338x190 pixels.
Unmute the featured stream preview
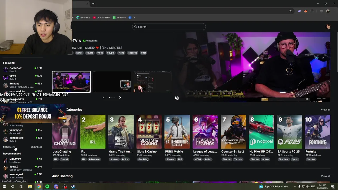[177, 98]
